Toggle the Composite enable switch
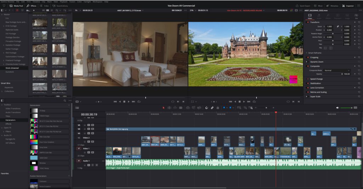 point(308,66)
